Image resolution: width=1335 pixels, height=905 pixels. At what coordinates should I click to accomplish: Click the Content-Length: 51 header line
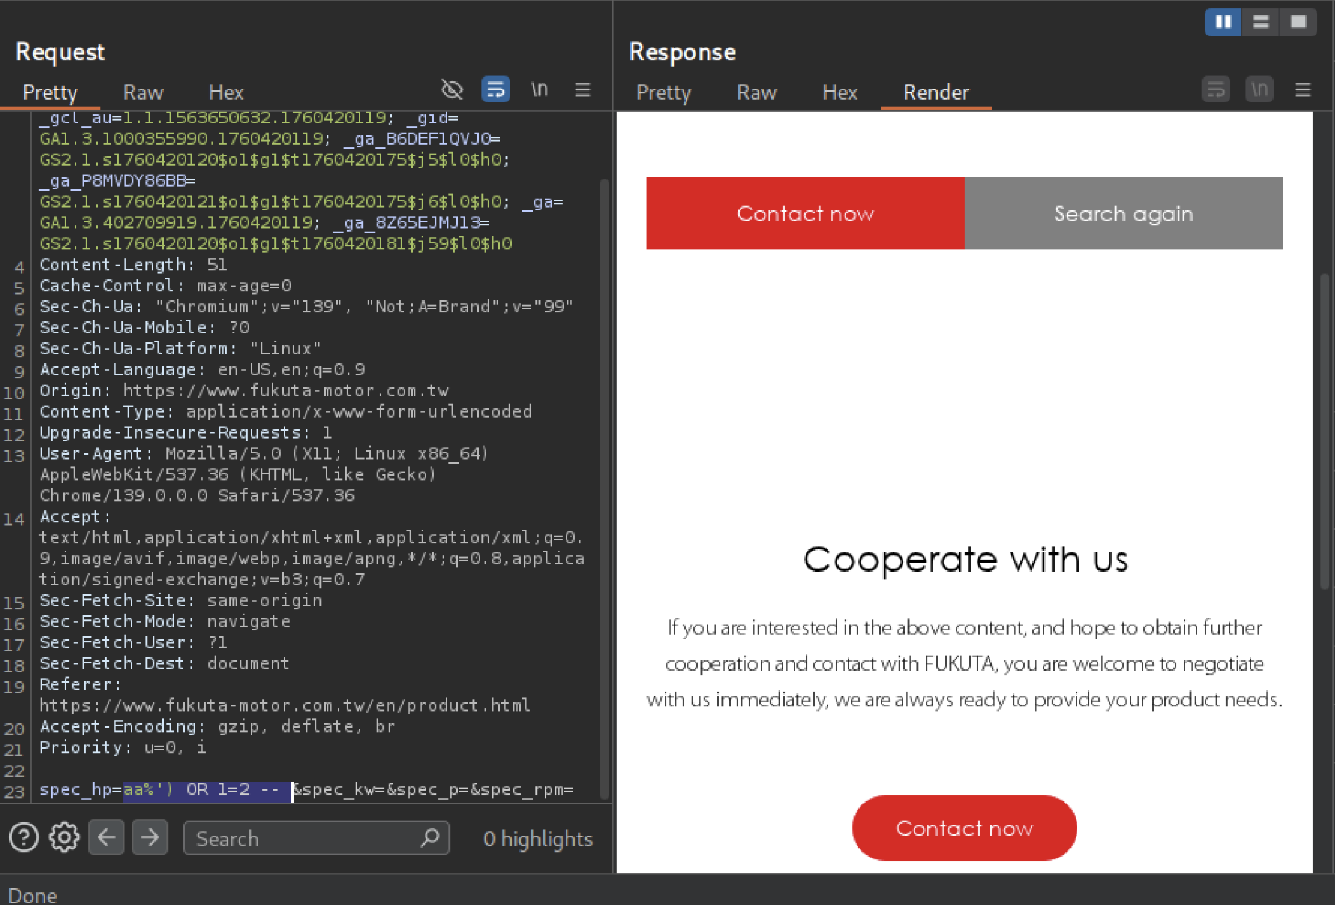pos(133,265)
